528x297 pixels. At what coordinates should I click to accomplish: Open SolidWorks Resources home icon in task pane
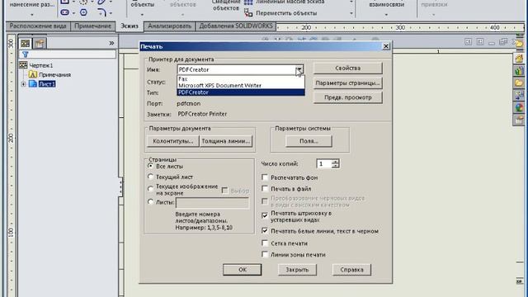519,59
